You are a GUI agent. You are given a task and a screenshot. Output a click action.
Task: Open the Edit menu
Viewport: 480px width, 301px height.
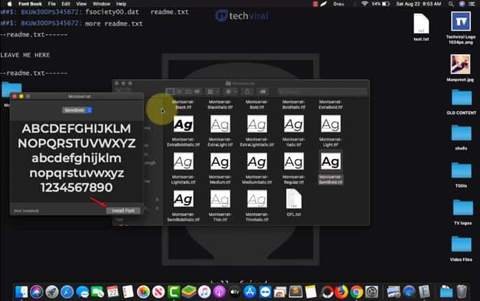pyautogui.click(x=66, y=3)
